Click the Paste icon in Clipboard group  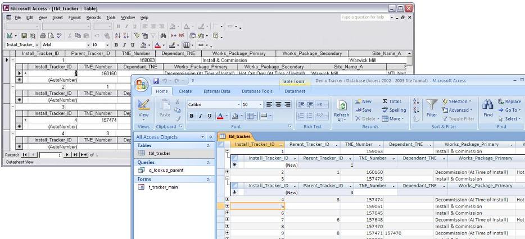[x=165, y=106]
